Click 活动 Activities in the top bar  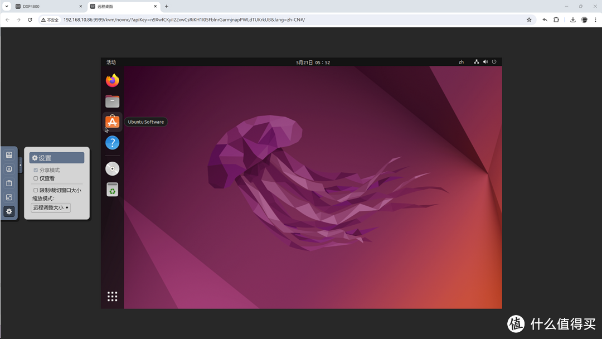pyautogui.click(x=111, y=62)
